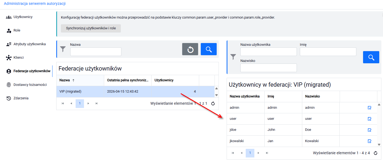Sort federations by Użytkownicy column header
Viewport: 383px width, 165px height.
175,80
